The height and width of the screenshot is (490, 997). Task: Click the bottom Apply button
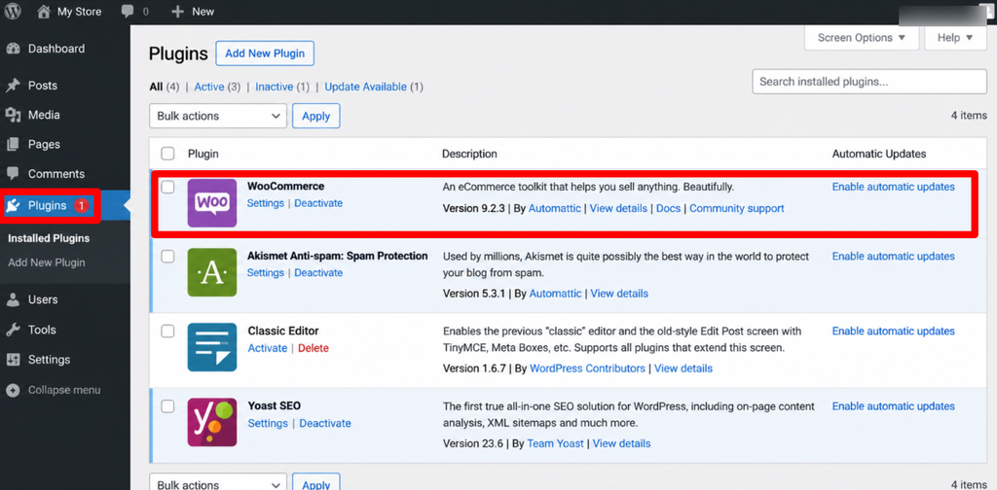[x=316, y=482]
